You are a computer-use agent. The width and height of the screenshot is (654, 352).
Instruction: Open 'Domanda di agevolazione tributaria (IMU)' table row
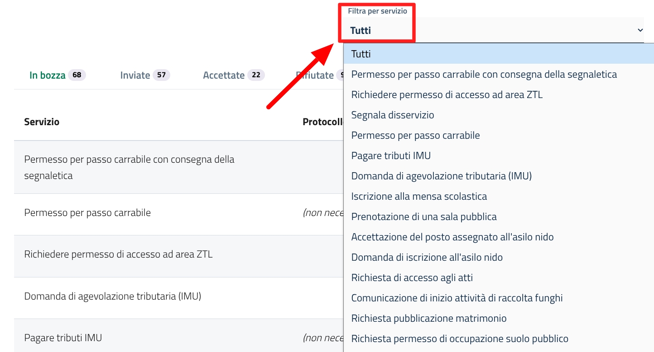[112, 296]
